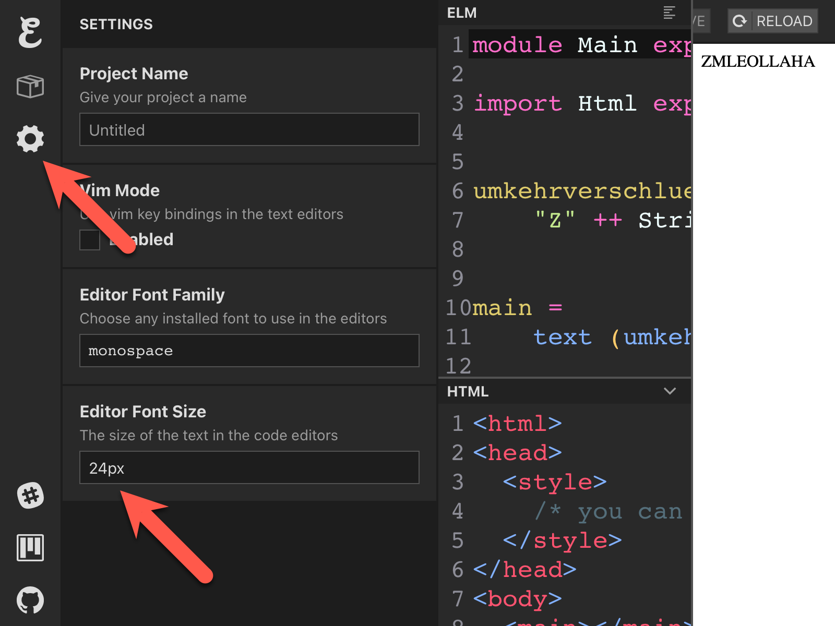Click the Editor Font Size field

point(249,468)
